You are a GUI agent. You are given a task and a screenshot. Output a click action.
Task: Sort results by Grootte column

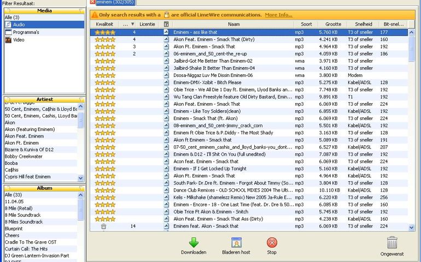333,24
